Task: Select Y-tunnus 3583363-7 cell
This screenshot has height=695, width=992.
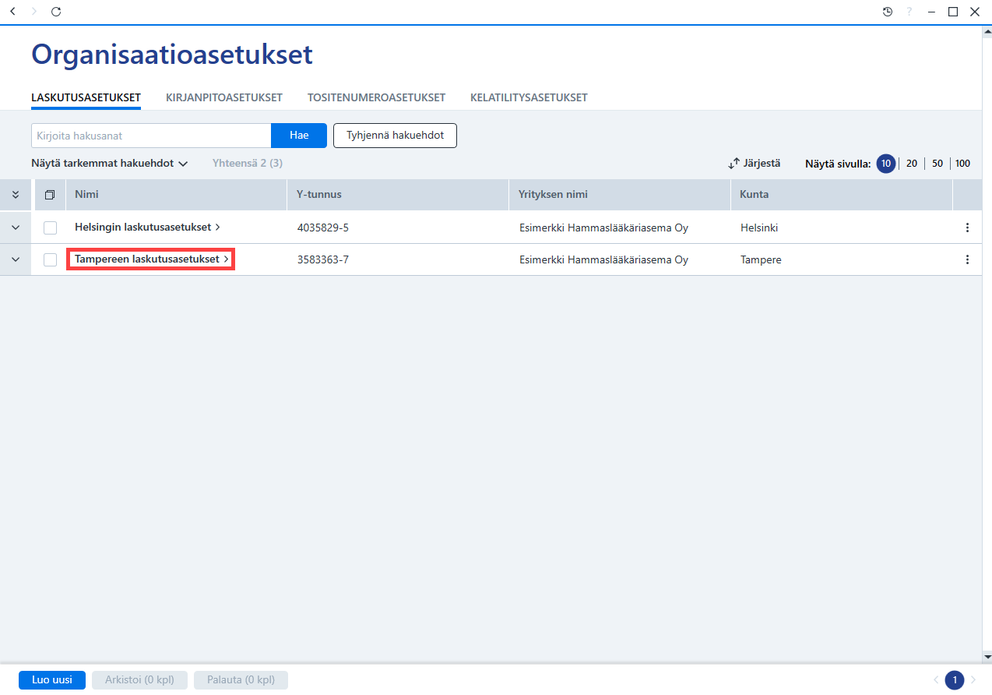Action: 323,260
